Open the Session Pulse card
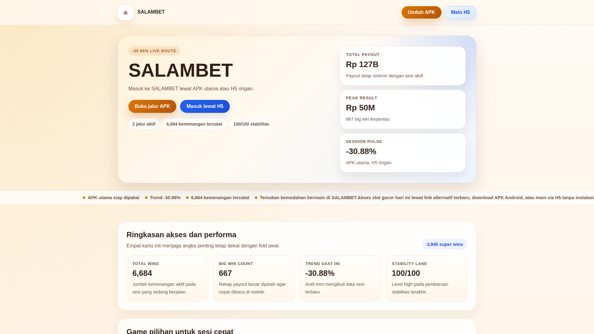594x334 pixels. coord(402,153)
